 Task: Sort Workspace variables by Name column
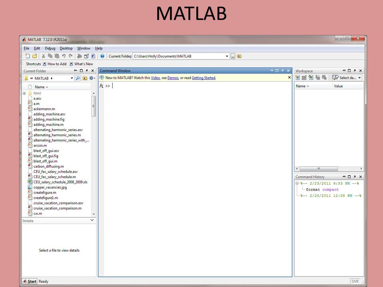point(313,86)
